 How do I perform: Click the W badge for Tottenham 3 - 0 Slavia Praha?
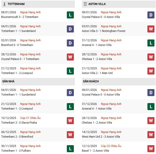click(x=70, y=120)
